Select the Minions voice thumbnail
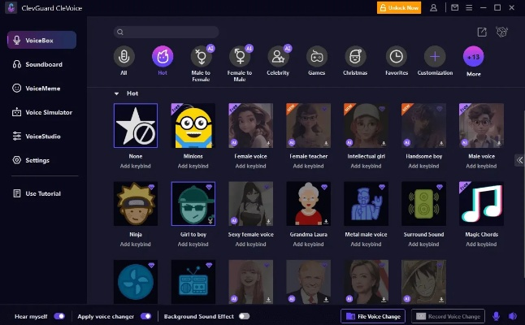The image size is (525, 325). click(193, 125)
